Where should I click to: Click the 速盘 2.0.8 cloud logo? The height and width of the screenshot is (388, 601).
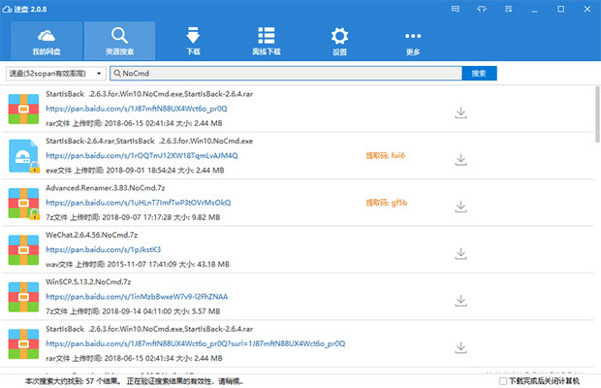[7, 9]
